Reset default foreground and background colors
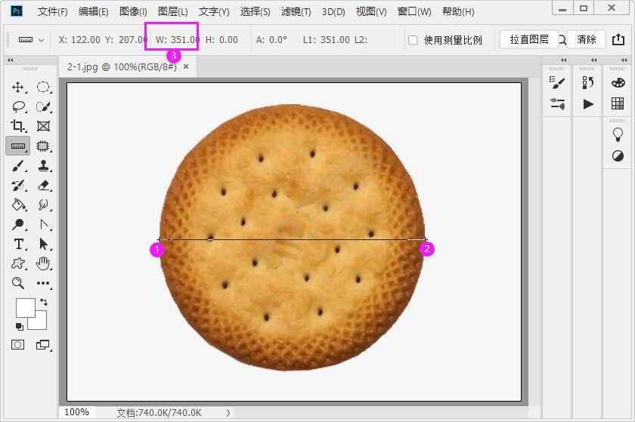Image resolution: width=635 pixels, height=422 pixels. coord(19,327)
